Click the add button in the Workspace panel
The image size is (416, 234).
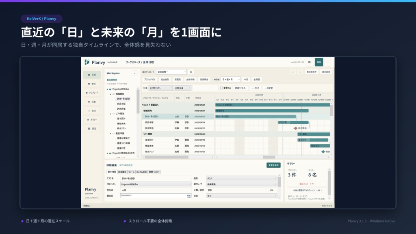coord(134,73)
